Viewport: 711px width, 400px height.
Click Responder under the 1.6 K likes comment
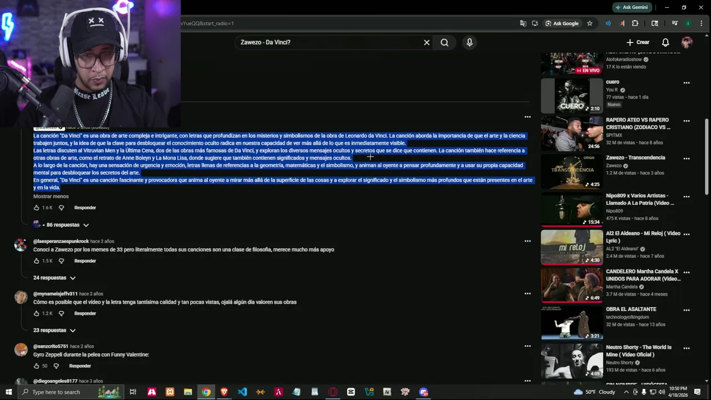coord(85,208)
